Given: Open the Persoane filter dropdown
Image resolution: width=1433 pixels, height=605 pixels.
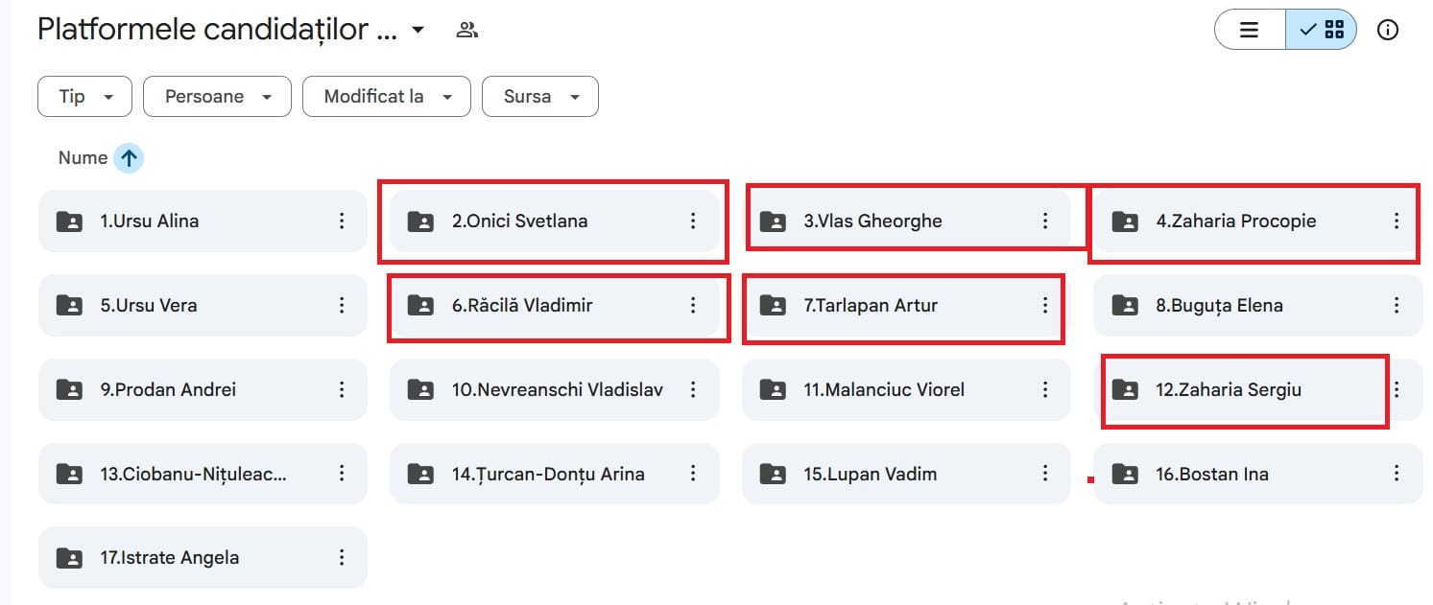Looking at the screenshot, I should tap(217, 97).
